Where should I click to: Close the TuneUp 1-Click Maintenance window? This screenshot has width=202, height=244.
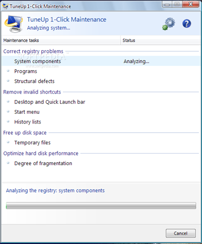coord(191,4)
